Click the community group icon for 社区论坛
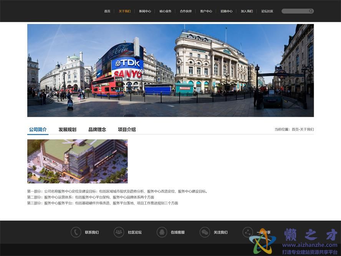Viewport: 341px width, 256px height. (x=119, y=232)
